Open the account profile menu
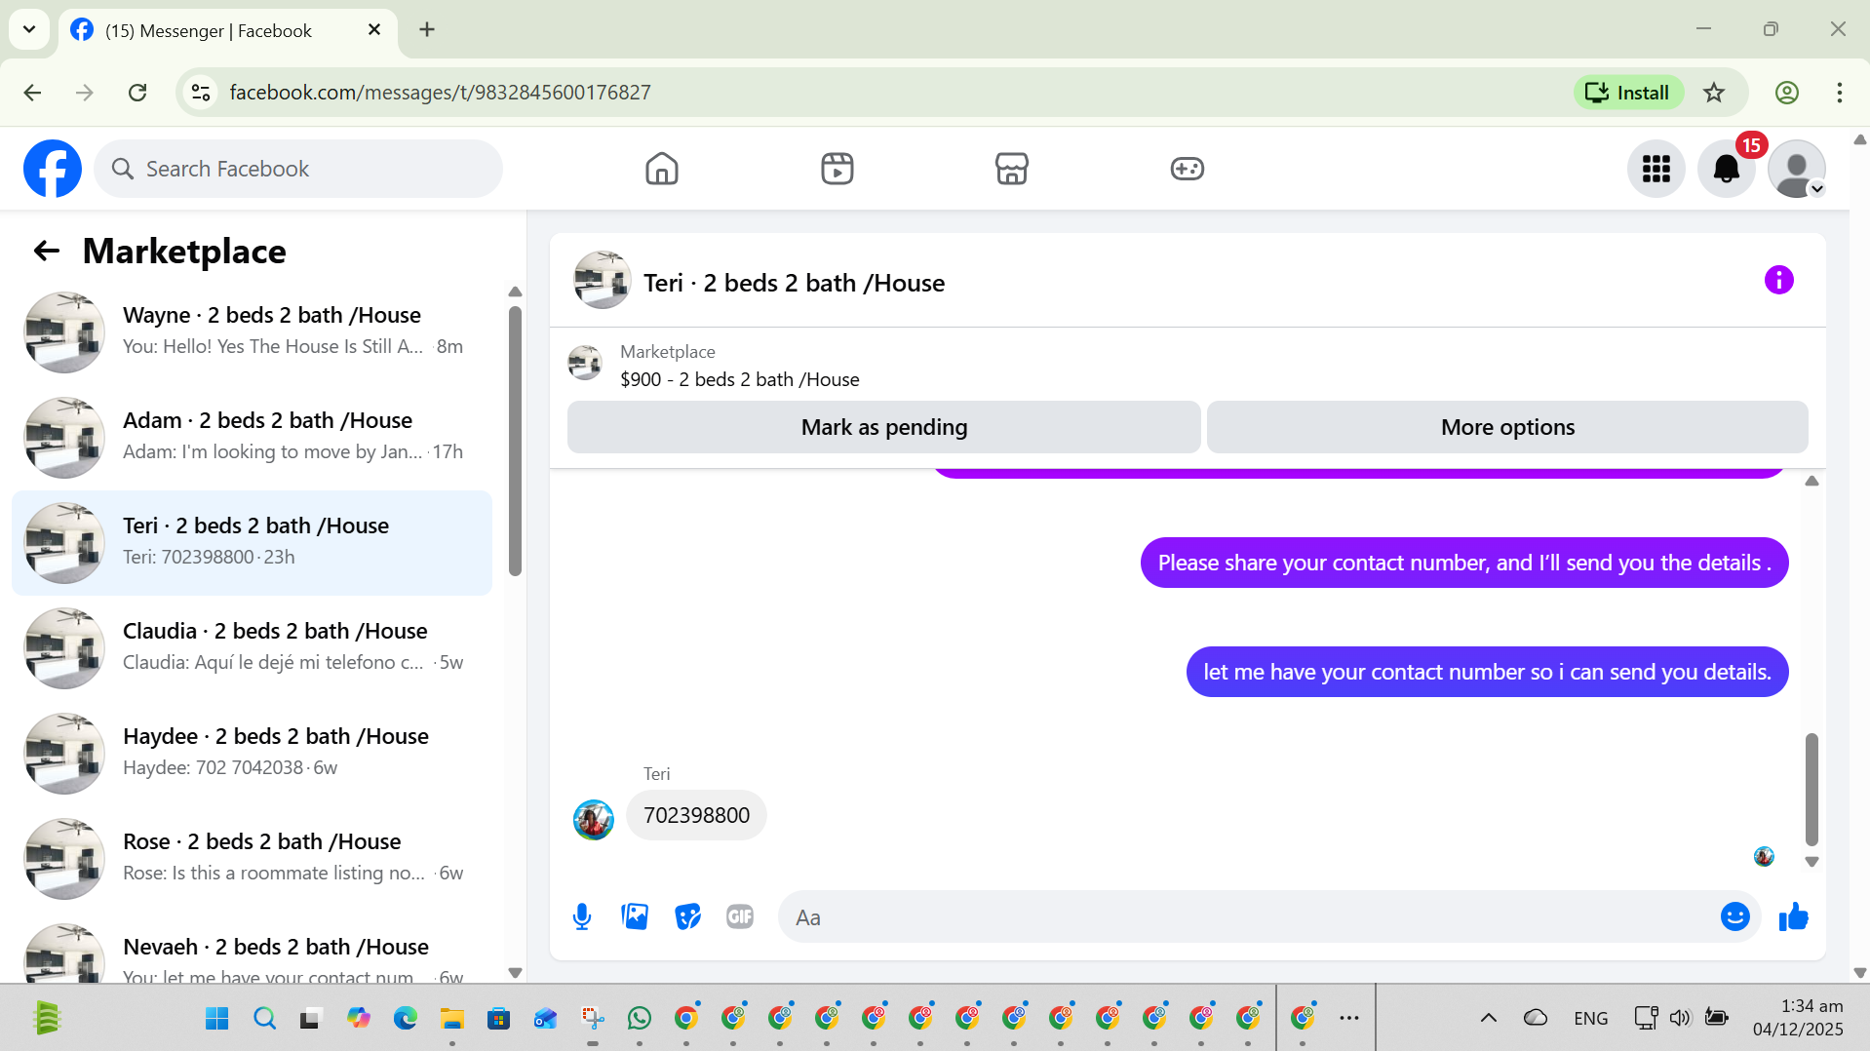 tap(1797, 169)
